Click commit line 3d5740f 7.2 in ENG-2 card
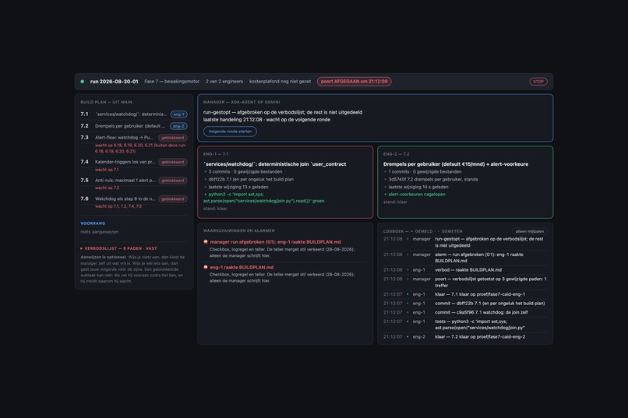 click(x=433, y=179)
